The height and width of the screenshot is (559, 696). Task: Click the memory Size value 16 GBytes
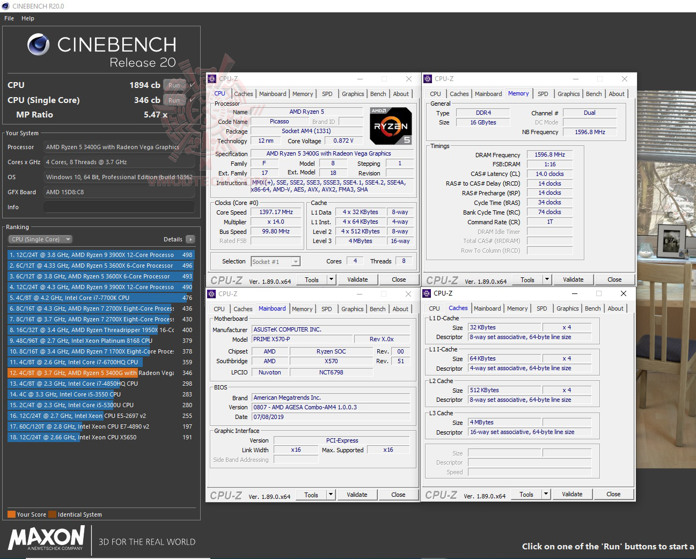(x=483, y=122)
